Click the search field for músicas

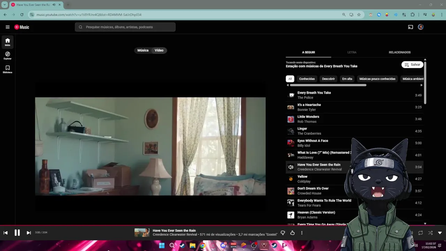[x=125, y=27]
